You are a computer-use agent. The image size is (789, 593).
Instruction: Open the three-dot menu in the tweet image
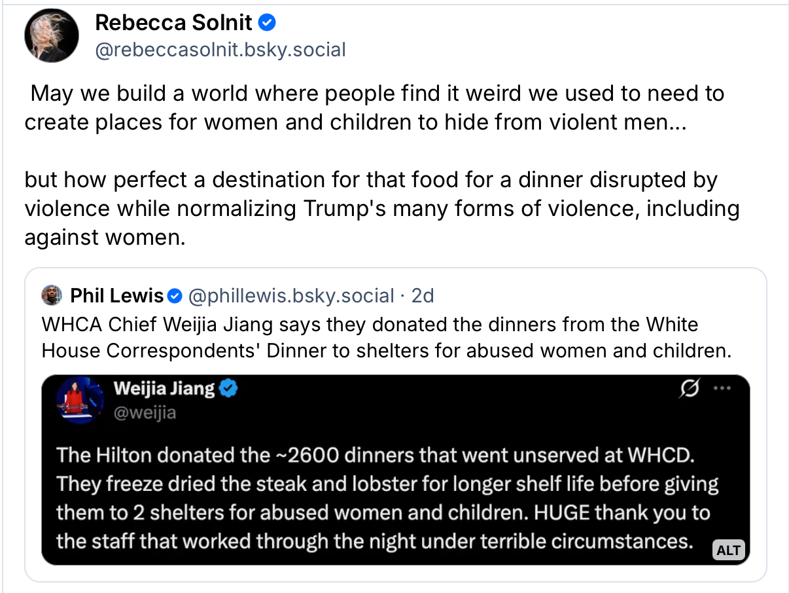point(722,388)
